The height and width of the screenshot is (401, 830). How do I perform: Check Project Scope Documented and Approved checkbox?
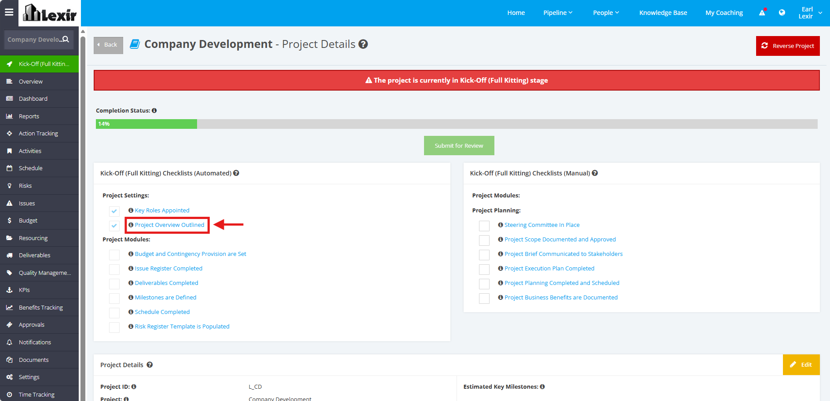tap(484, 241)
